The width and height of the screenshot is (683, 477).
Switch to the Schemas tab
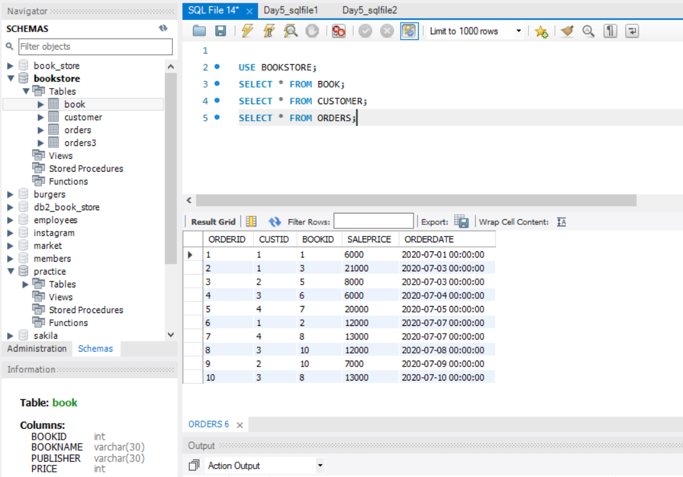[95, 348]
